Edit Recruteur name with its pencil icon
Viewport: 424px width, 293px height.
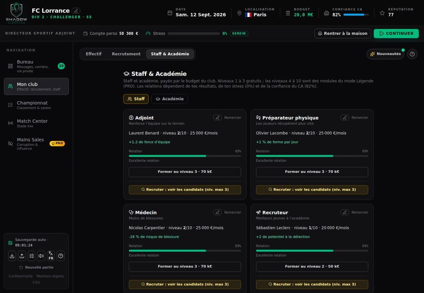pos(344,212)
